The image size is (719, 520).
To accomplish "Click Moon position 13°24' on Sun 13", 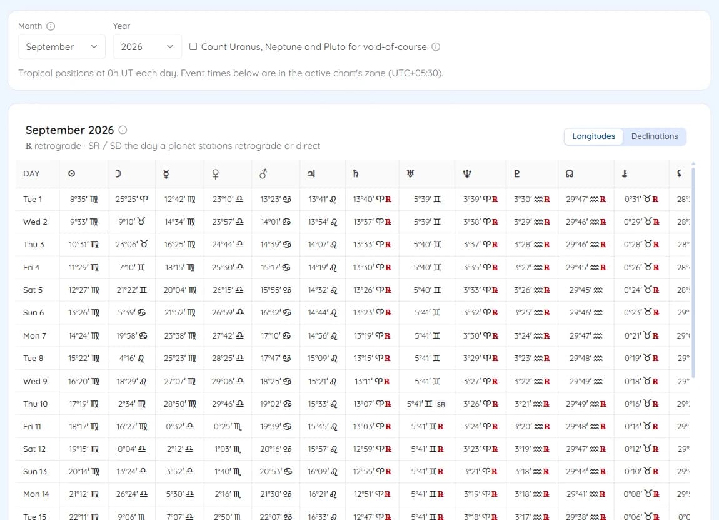I will point(131,471).
